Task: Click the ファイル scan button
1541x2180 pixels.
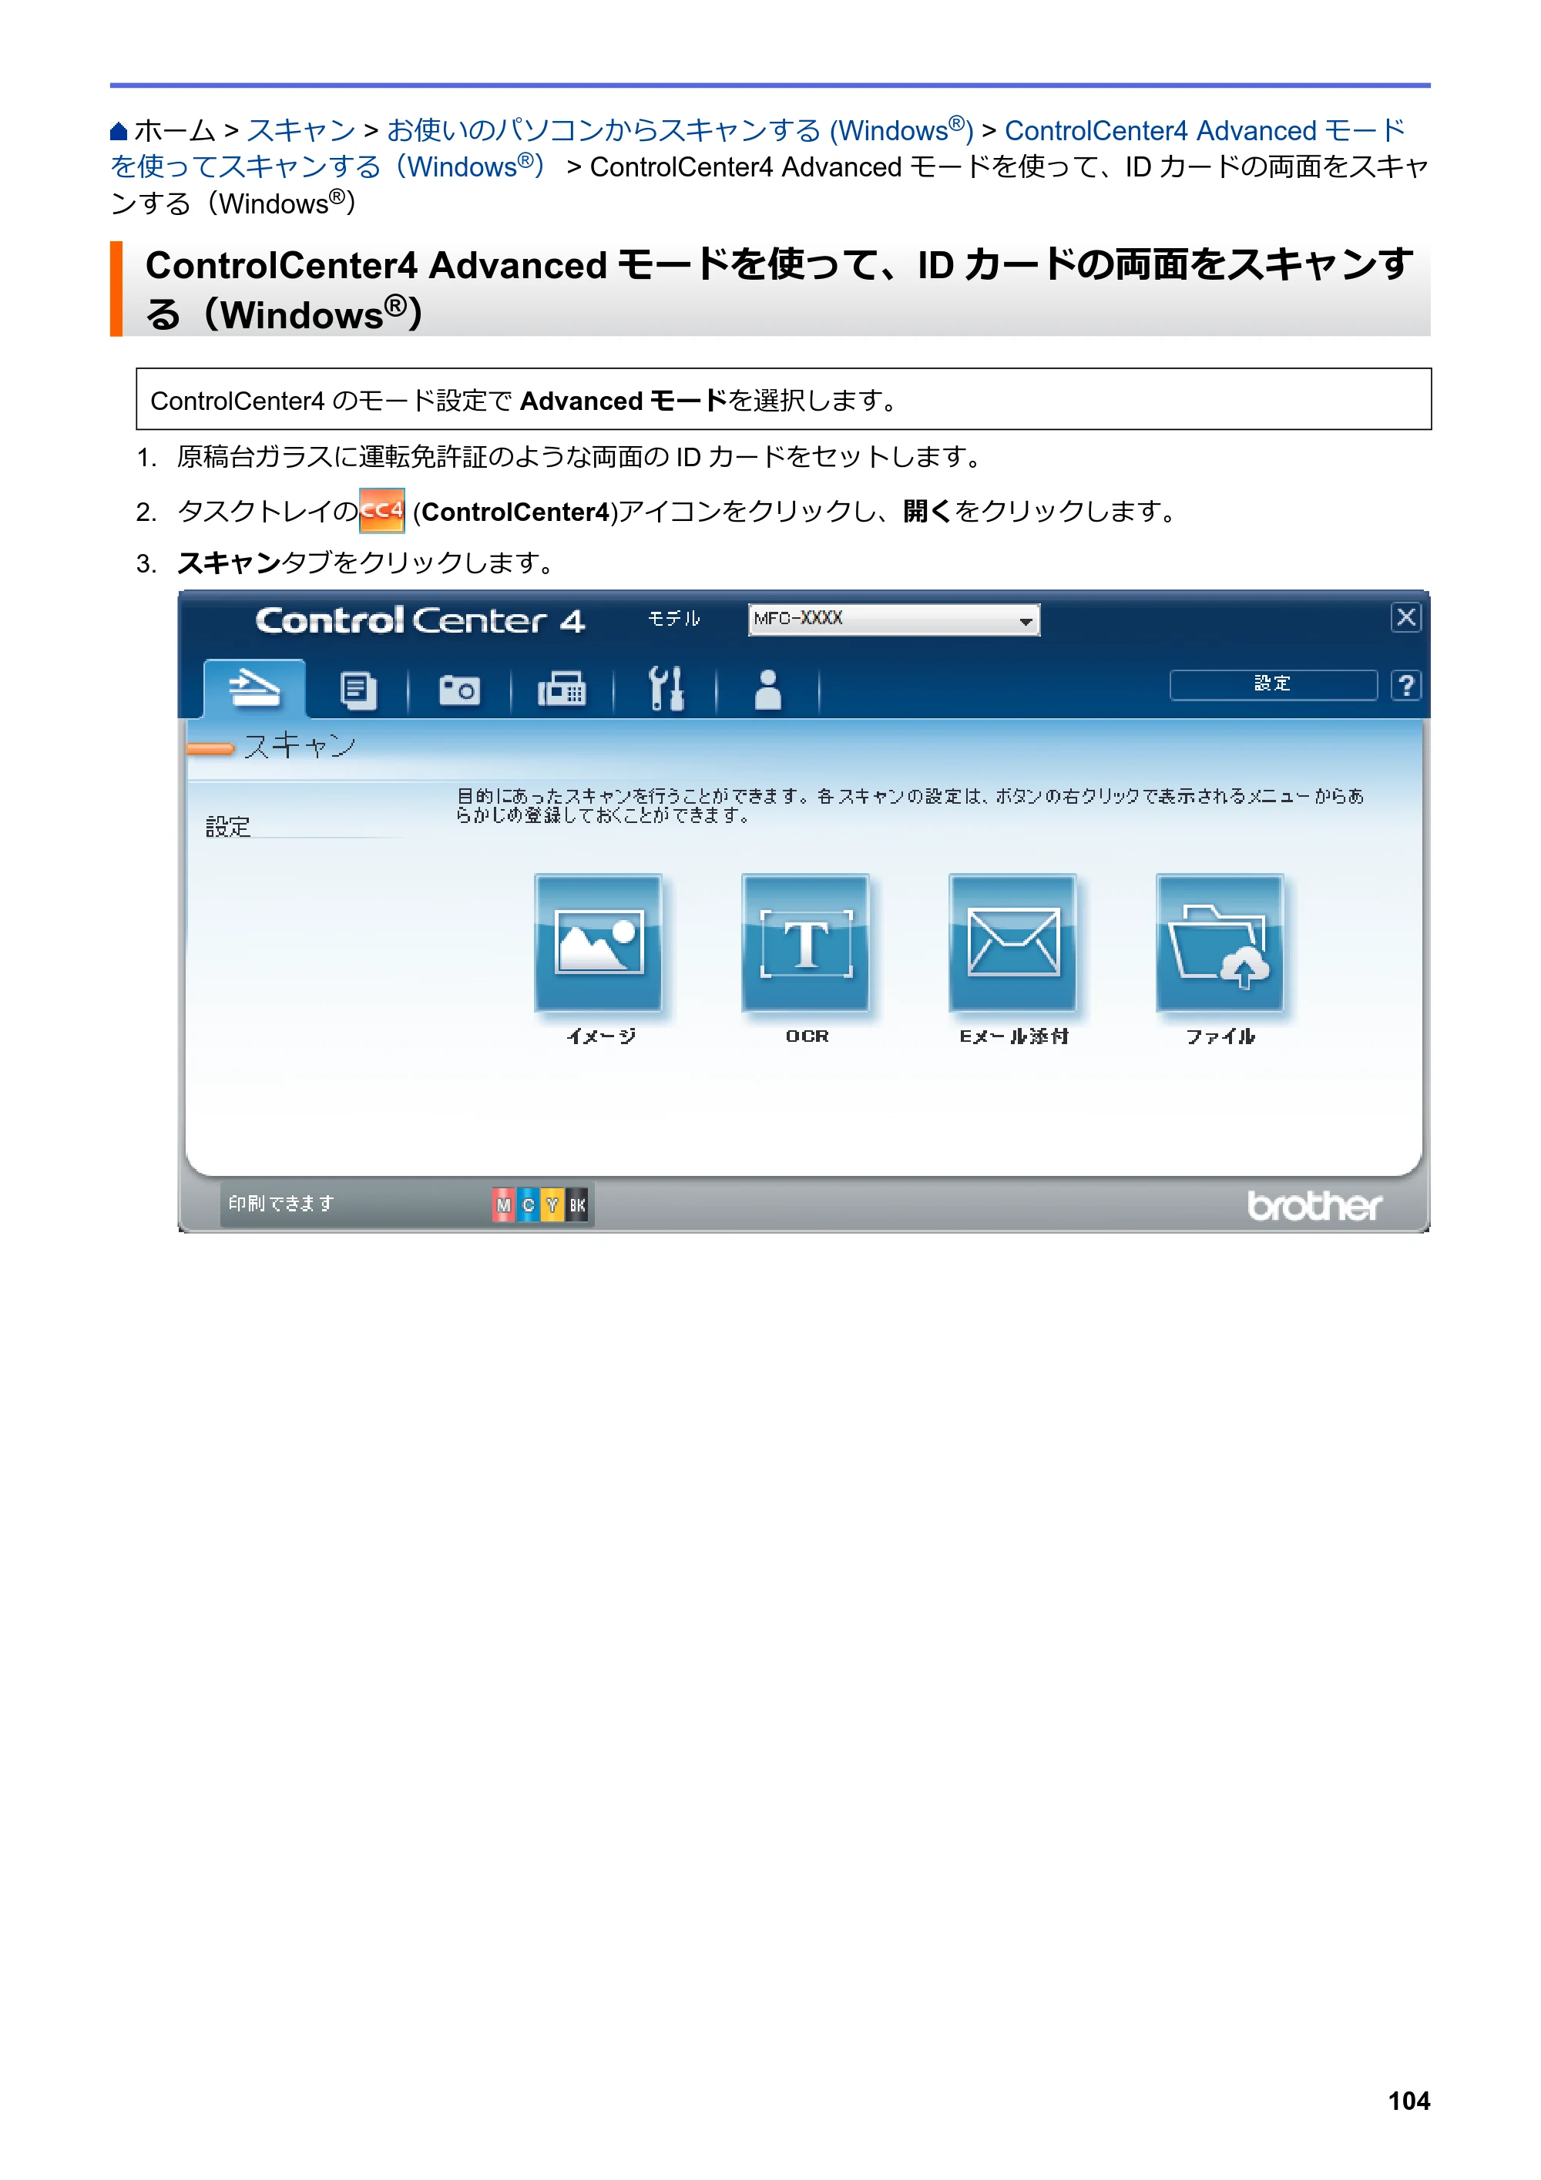Action: point(1220,943)
